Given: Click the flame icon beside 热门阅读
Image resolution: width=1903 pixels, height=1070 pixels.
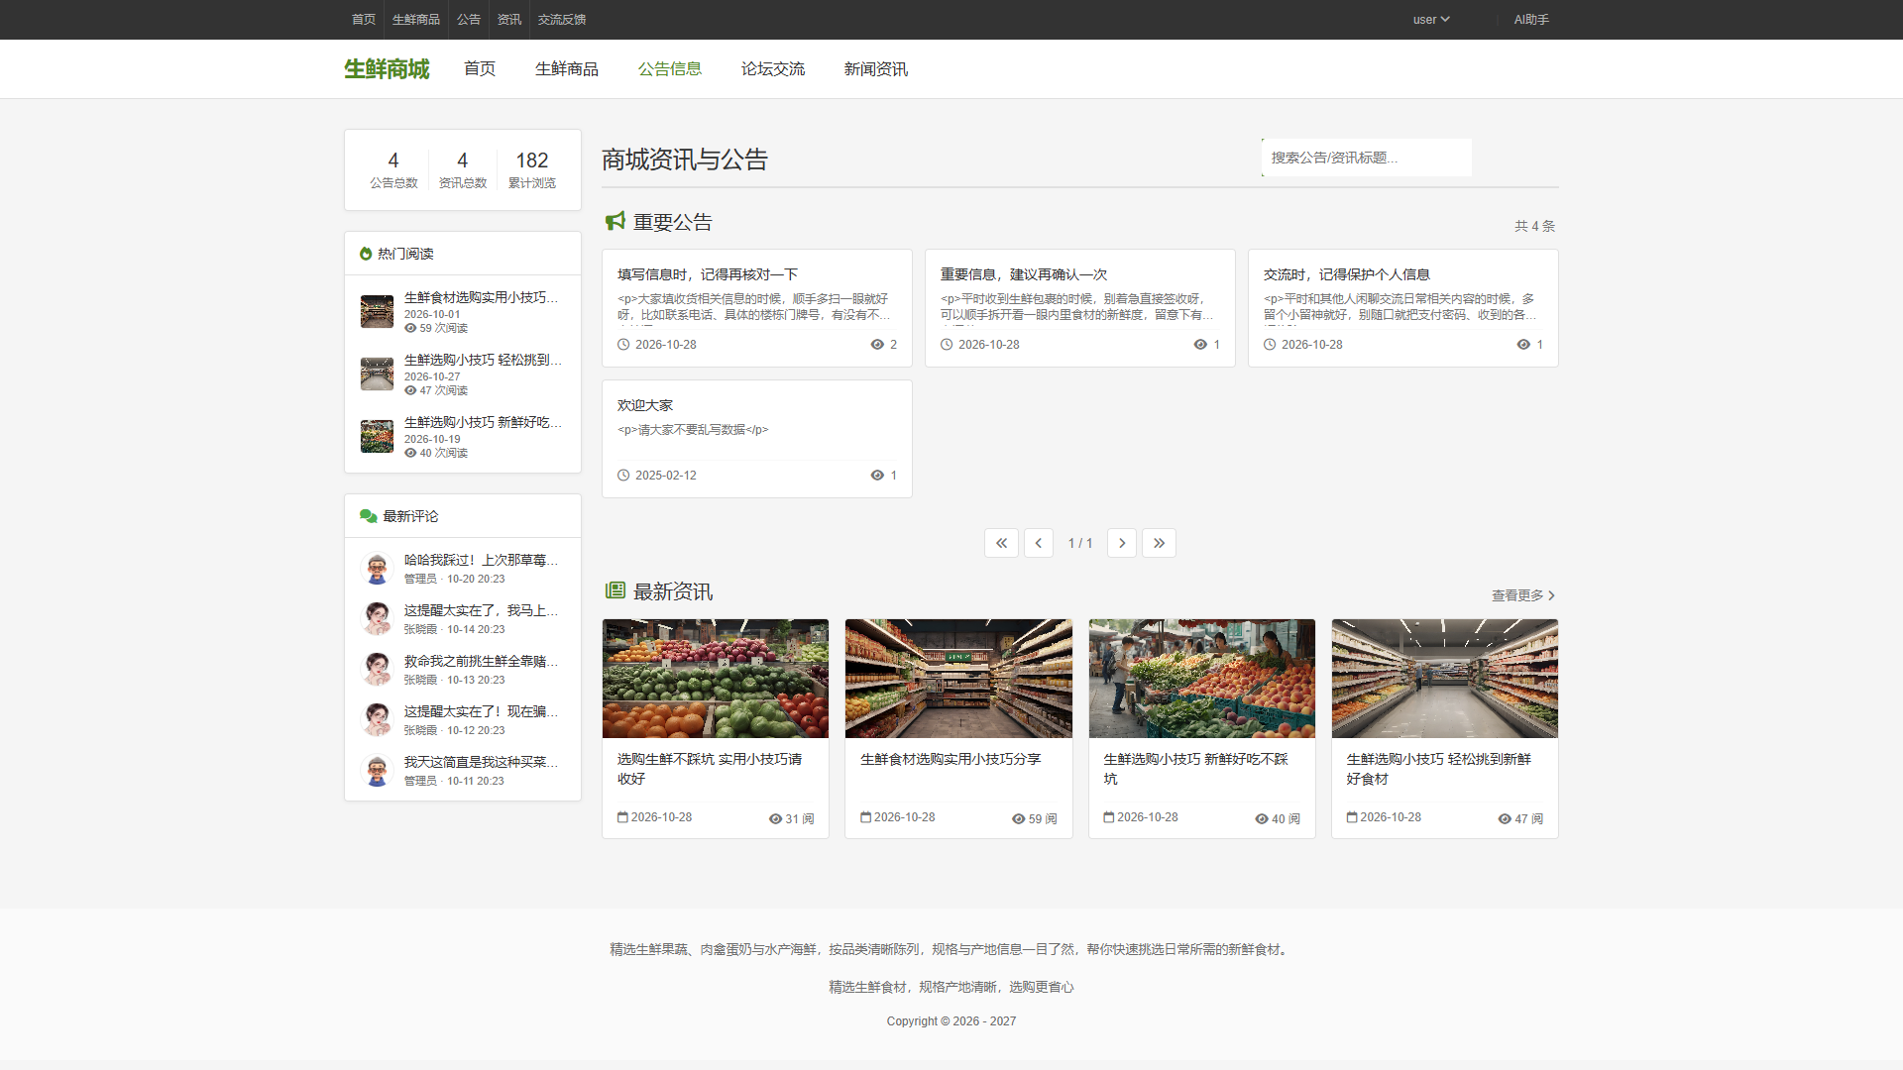Looking at the screenshot, I should click(366, 254).
